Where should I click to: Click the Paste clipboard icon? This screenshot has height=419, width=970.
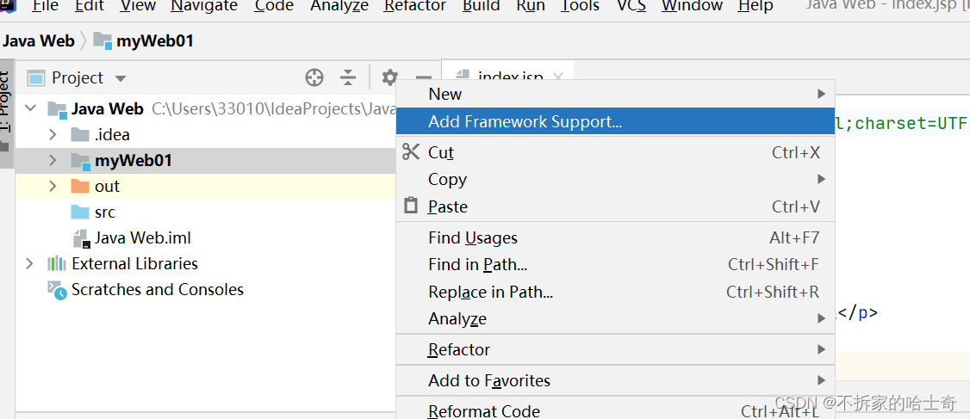412,206
